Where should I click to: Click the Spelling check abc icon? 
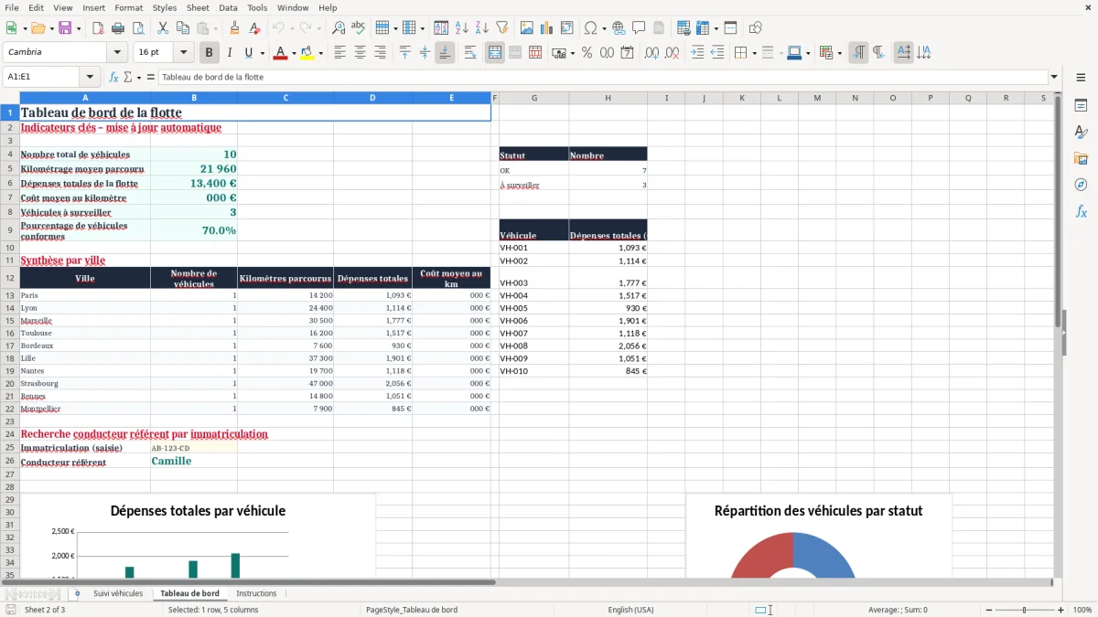[358, 28]
